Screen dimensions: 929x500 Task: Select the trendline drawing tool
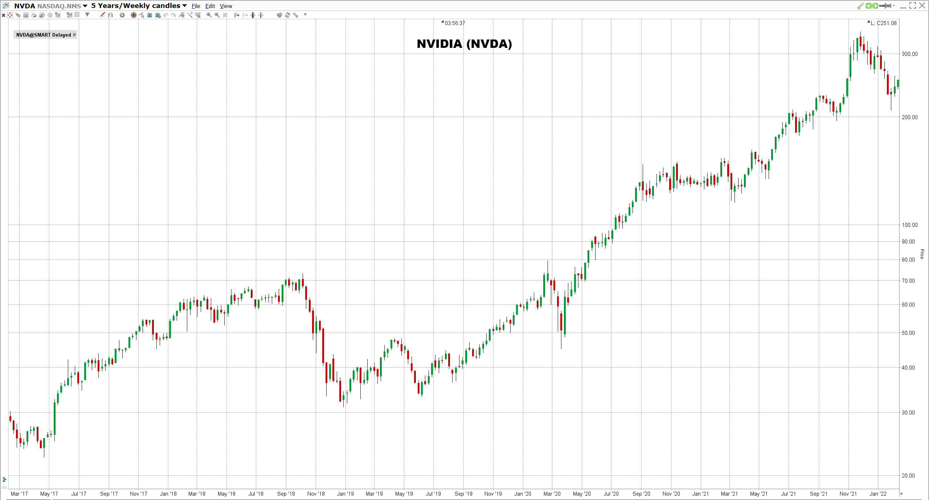tap(189, 15)
